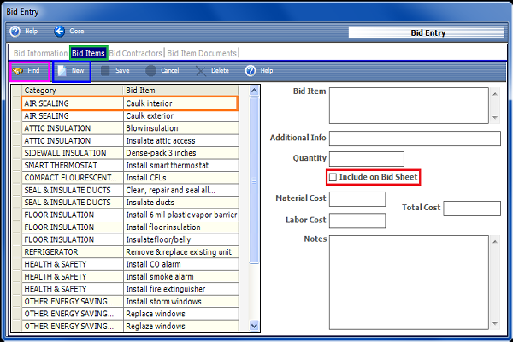Click the SMART THERMOSTAT category cell

[x=73, y=165]
